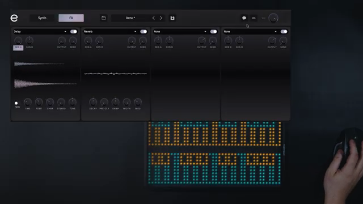The height and width of the screenshot is (204, 363).
Task: Click the e logo in top-left corner
Action: point(14,18)
